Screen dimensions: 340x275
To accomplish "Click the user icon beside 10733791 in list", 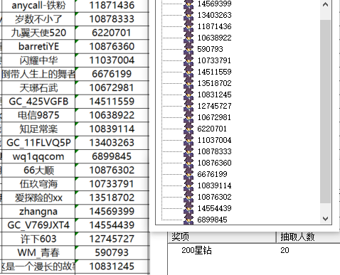I will (188, 60).
